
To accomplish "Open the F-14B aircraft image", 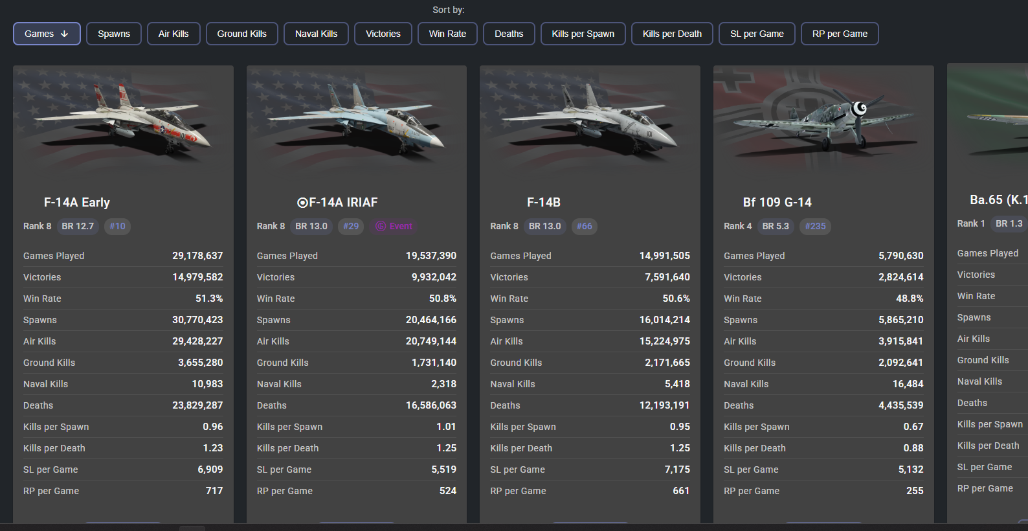I will coord(590,120).
